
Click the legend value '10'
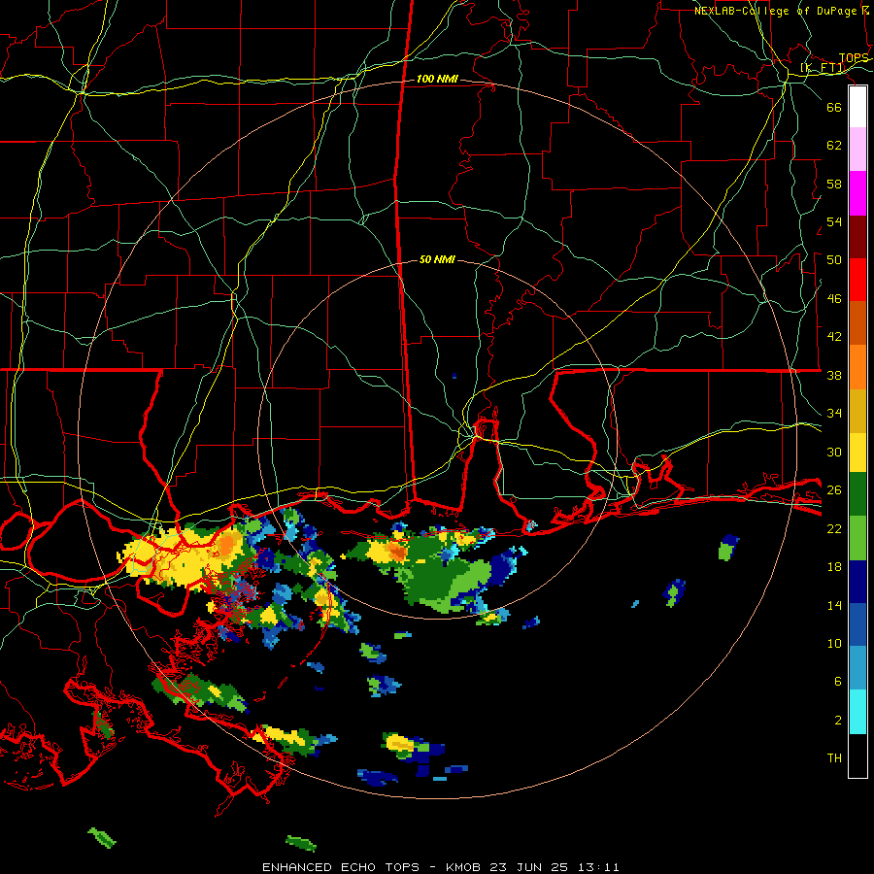pyautogui.click(x=834, y=643)
